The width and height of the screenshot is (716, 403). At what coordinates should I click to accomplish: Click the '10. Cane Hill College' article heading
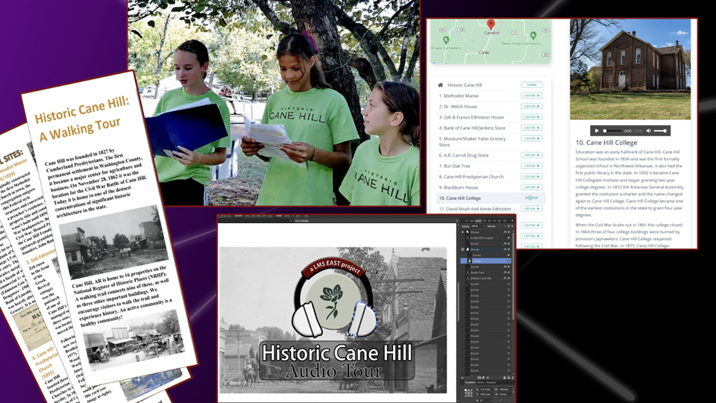[606, 143]
